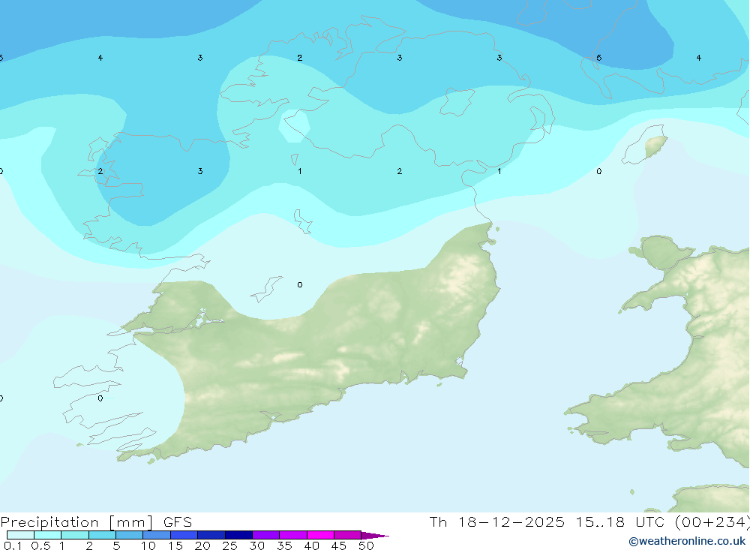Viewport: 750px width, 550px height.
Task: Select the 40–45 mm legend color segment
Action: coord(320,535)
